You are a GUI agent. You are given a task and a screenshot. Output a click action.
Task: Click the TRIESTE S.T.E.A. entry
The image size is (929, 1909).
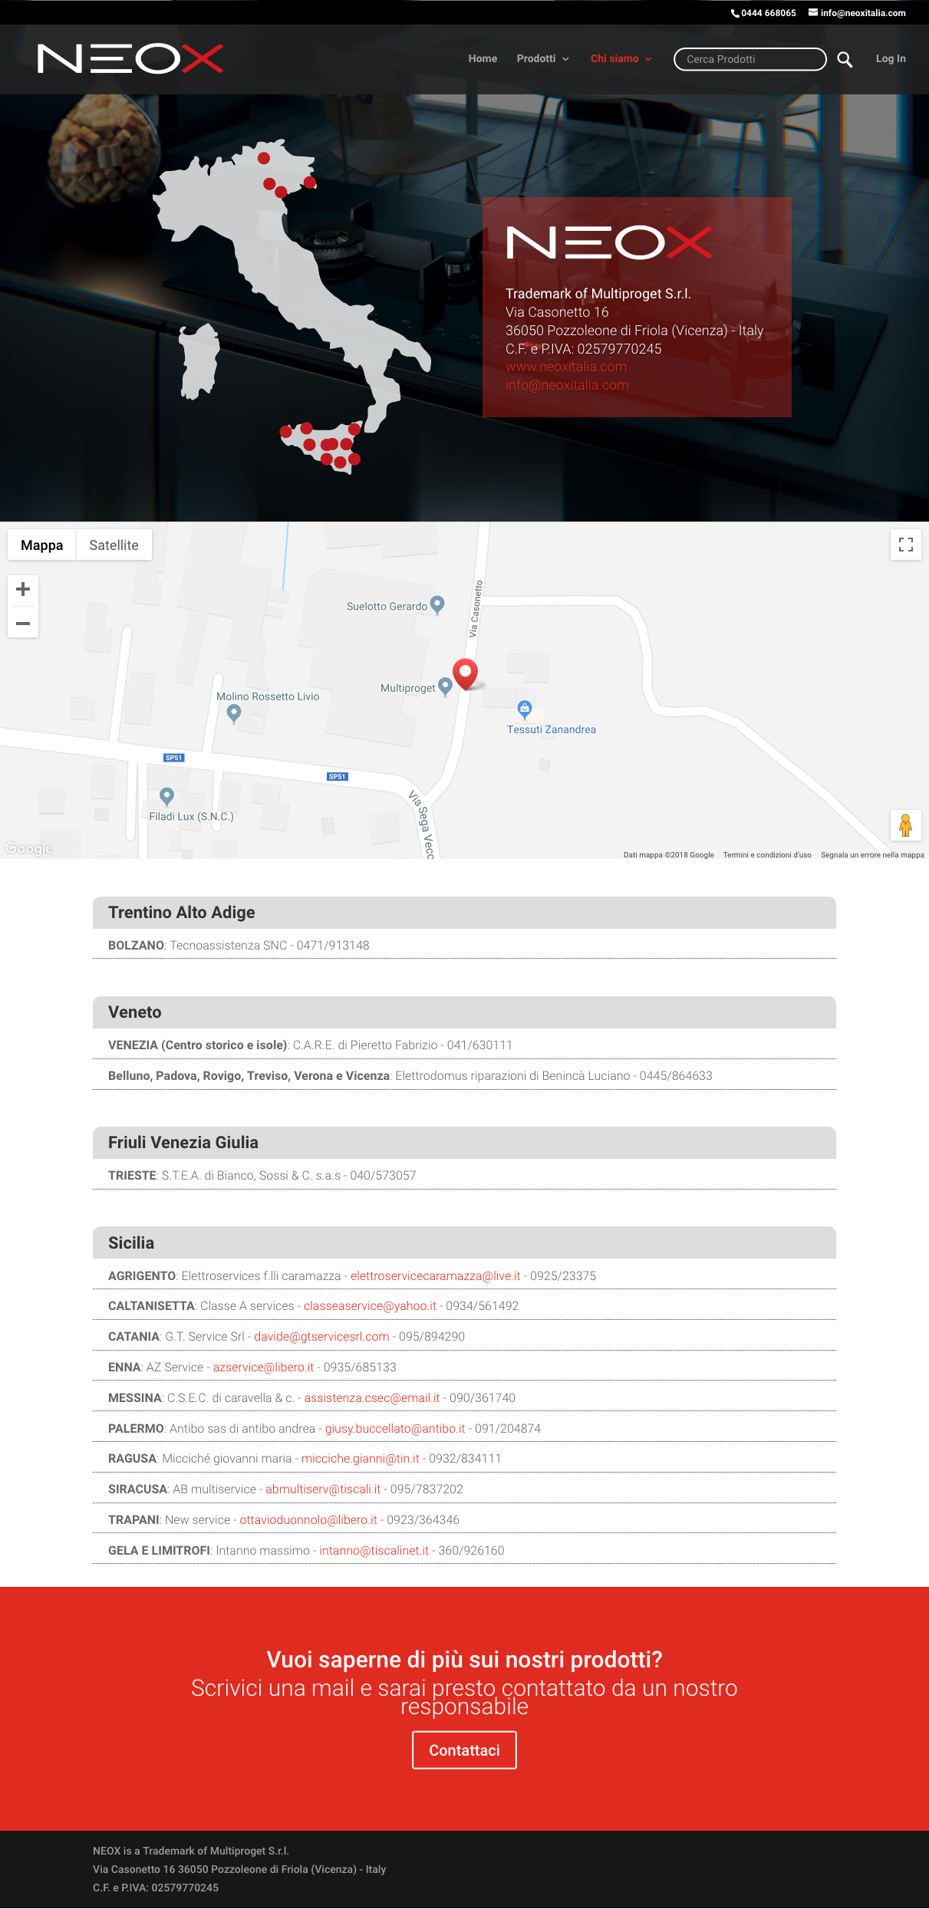click(x=464, y=1175)
